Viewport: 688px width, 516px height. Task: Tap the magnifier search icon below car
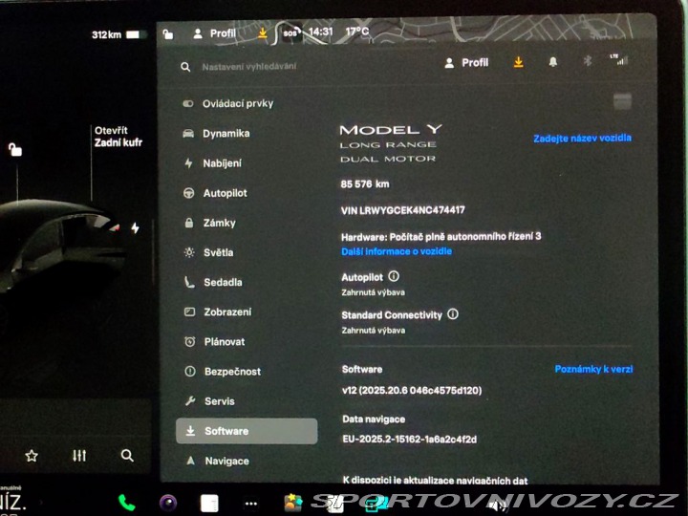(x=127, y=456)
